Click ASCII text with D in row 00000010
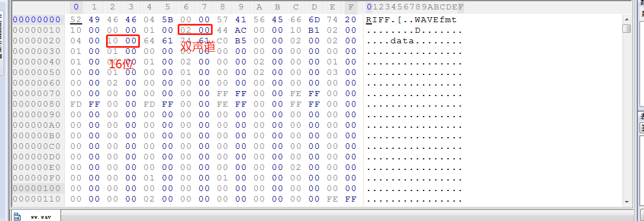The image size is (644, 221). [x=414, y=31]
